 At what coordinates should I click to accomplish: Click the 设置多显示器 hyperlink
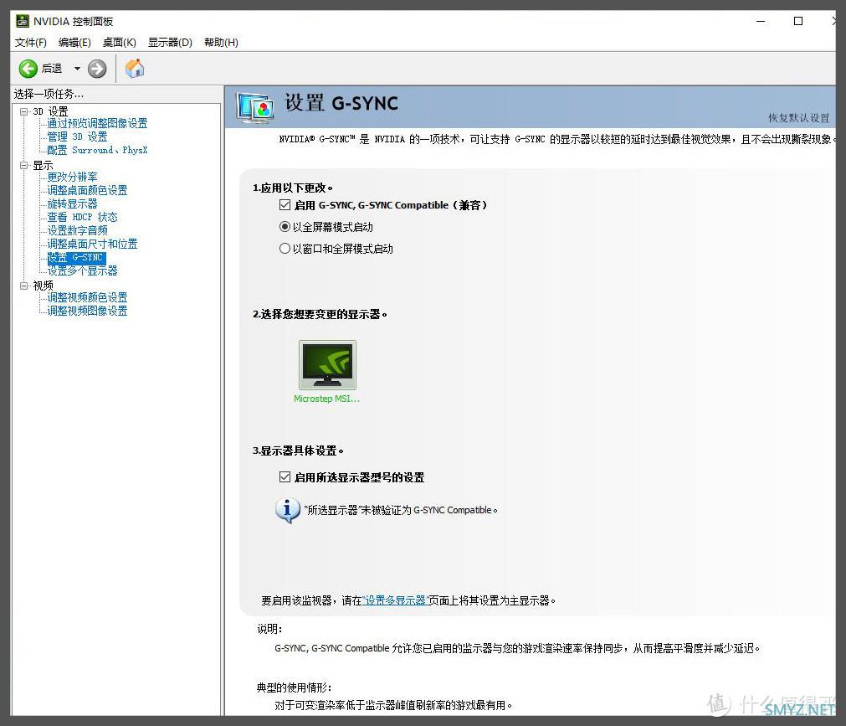pyautogui.click(x=396, y=600)
